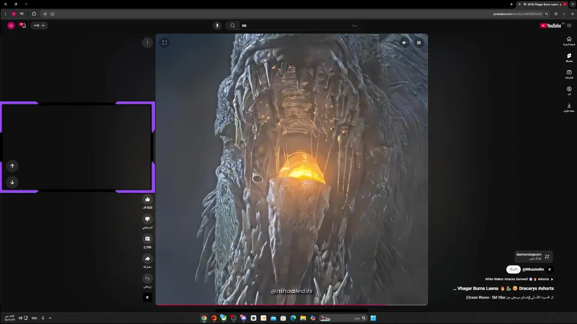Pause the Shorts video
The image size is (577, 324).
point(419,43)
